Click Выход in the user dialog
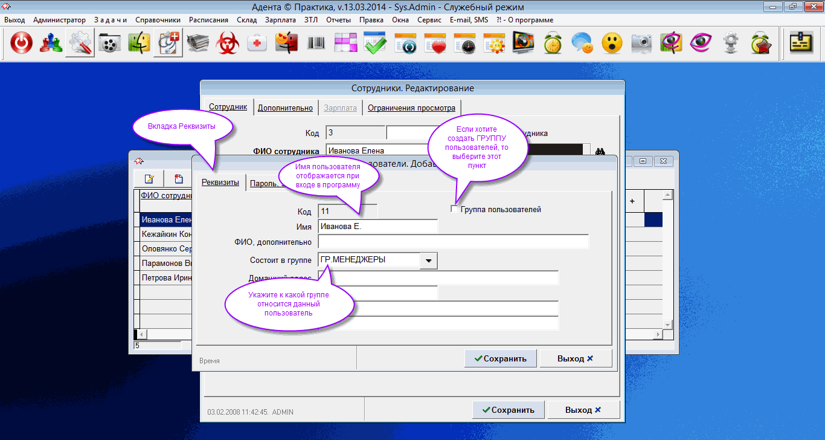Screen dimensions: 825x440 click(x=575, y=358)
